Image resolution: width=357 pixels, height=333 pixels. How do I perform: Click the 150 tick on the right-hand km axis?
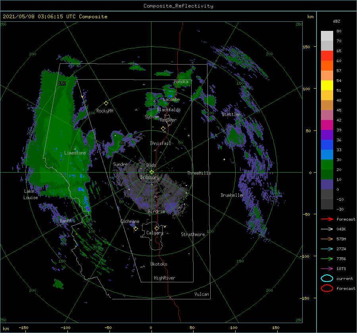tap(306, 47)
